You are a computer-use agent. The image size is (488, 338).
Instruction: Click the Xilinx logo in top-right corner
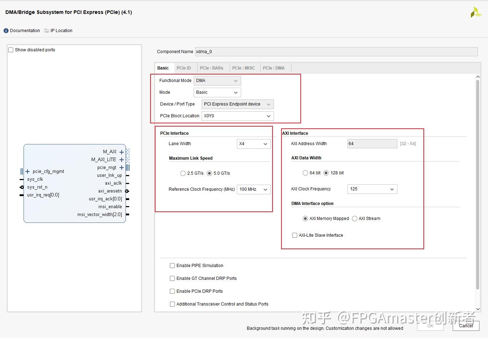[476, 12]
